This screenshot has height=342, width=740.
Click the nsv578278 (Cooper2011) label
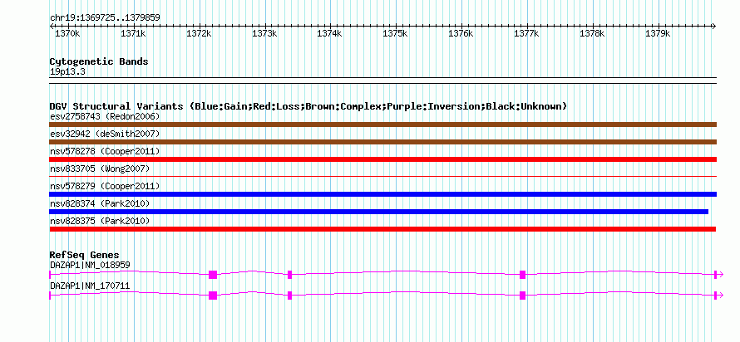coord(105,151)
